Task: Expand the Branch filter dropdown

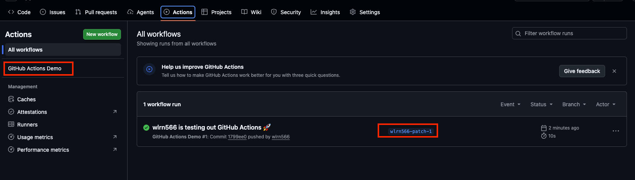Action: click(574, 104)
